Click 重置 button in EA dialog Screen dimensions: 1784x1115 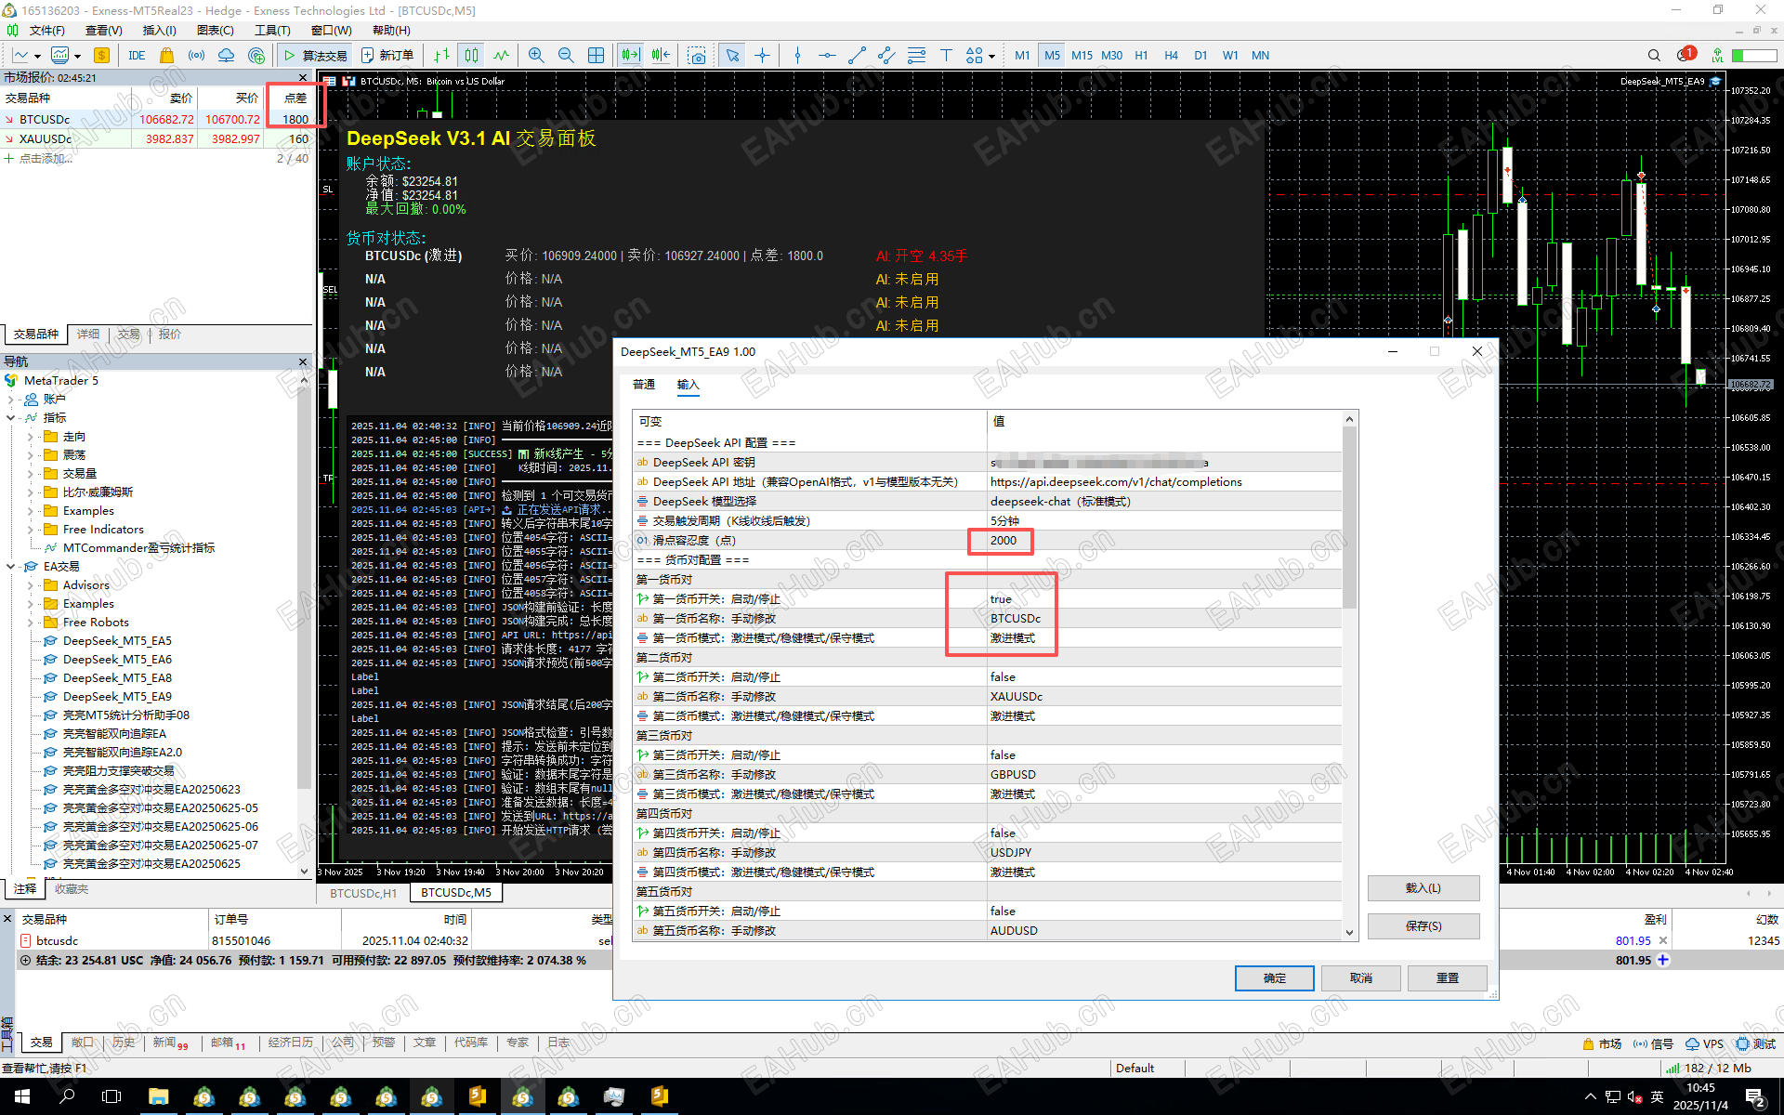pyautogui.click(x=1448, y=978)
